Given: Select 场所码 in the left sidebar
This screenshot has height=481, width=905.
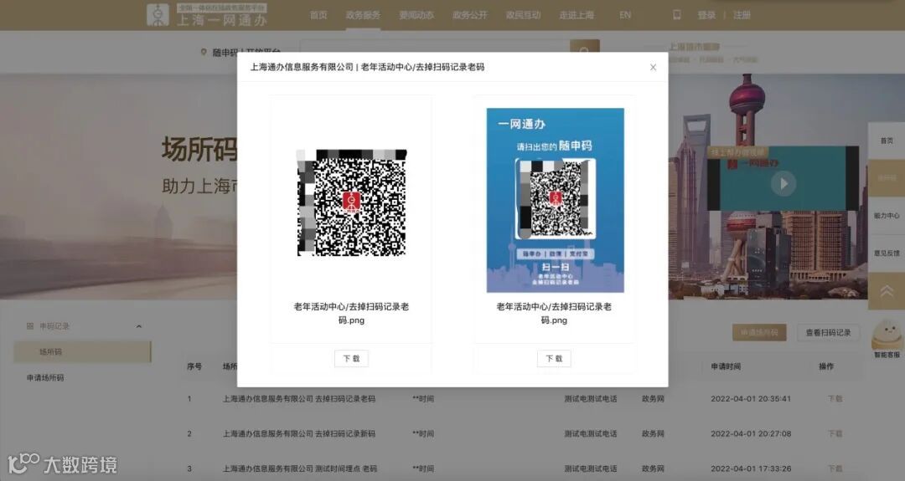Looking at the screenshot, I should (82, 351).
